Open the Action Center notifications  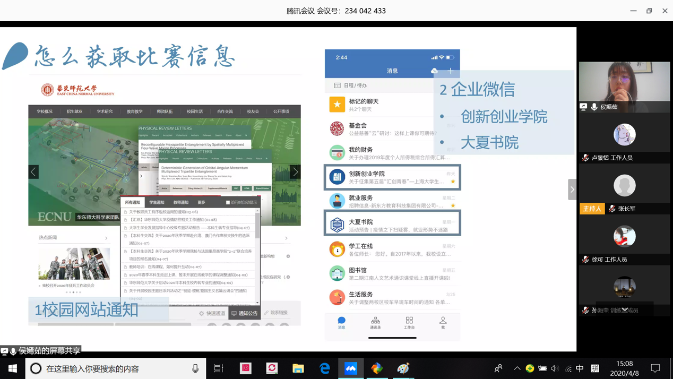pyautogui.click(x=655, y=368)
